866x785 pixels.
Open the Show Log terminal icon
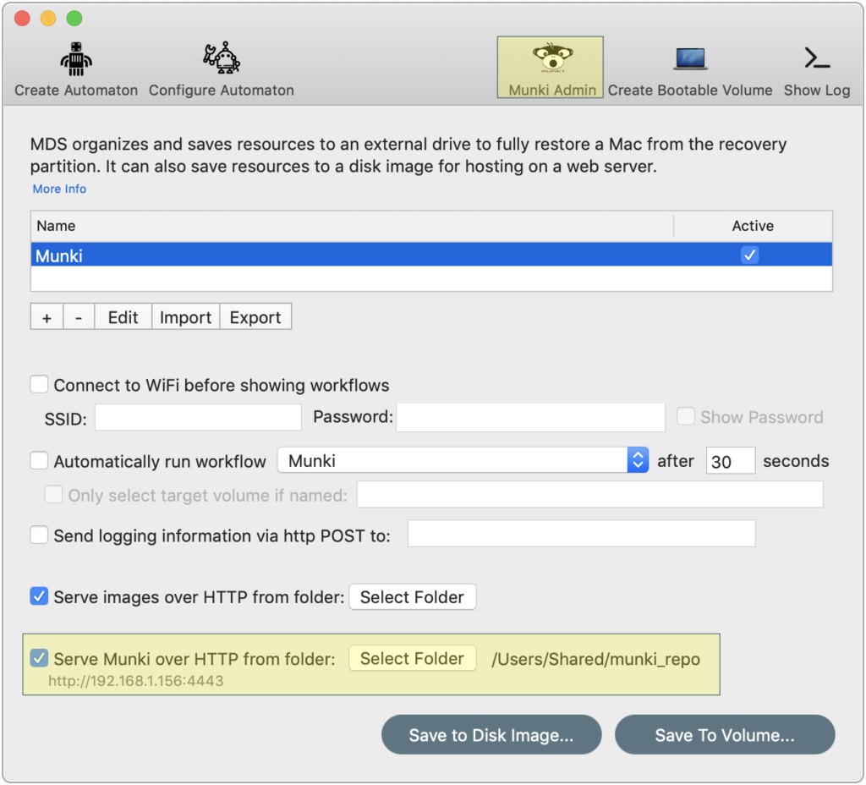(817, 58)
